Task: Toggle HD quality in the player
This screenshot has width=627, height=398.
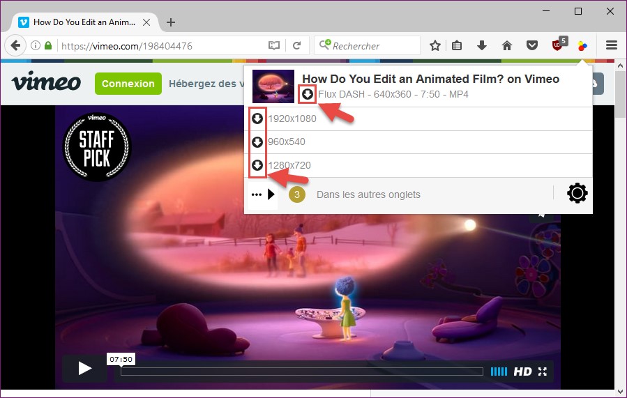Action: point(522,372)
